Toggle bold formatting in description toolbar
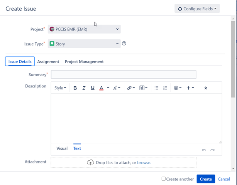Image resolution: width=237 pixels, height=185 pixels. tap(75, 88)
